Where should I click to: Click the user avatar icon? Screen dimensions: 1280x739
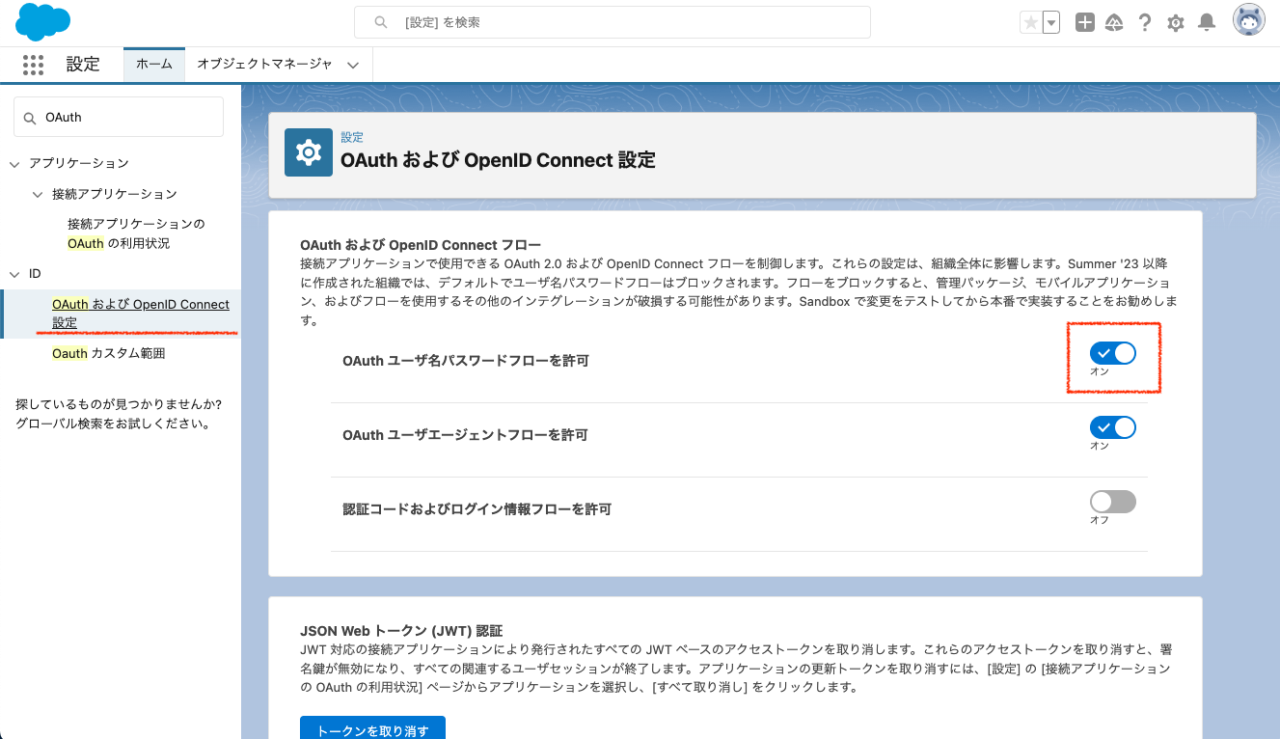[1248, 18]
